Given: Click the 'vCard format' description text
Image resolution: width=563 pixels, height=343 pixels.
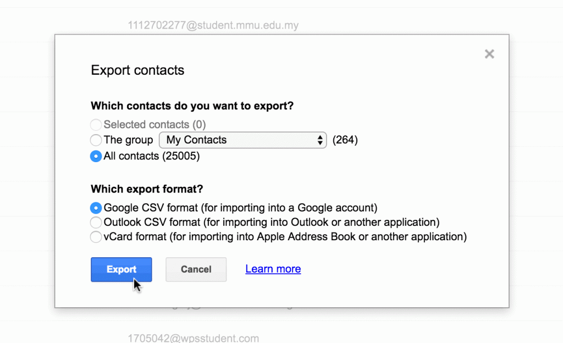Looking at the screenshot, I should point(285,237).
